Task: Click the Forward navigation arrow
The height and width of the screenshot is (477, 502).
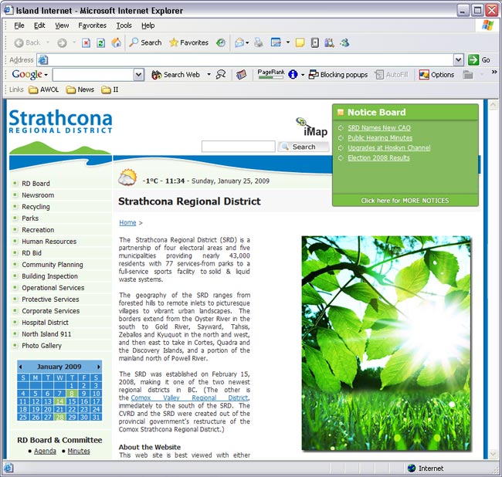Action: click(x=62, y=42)
